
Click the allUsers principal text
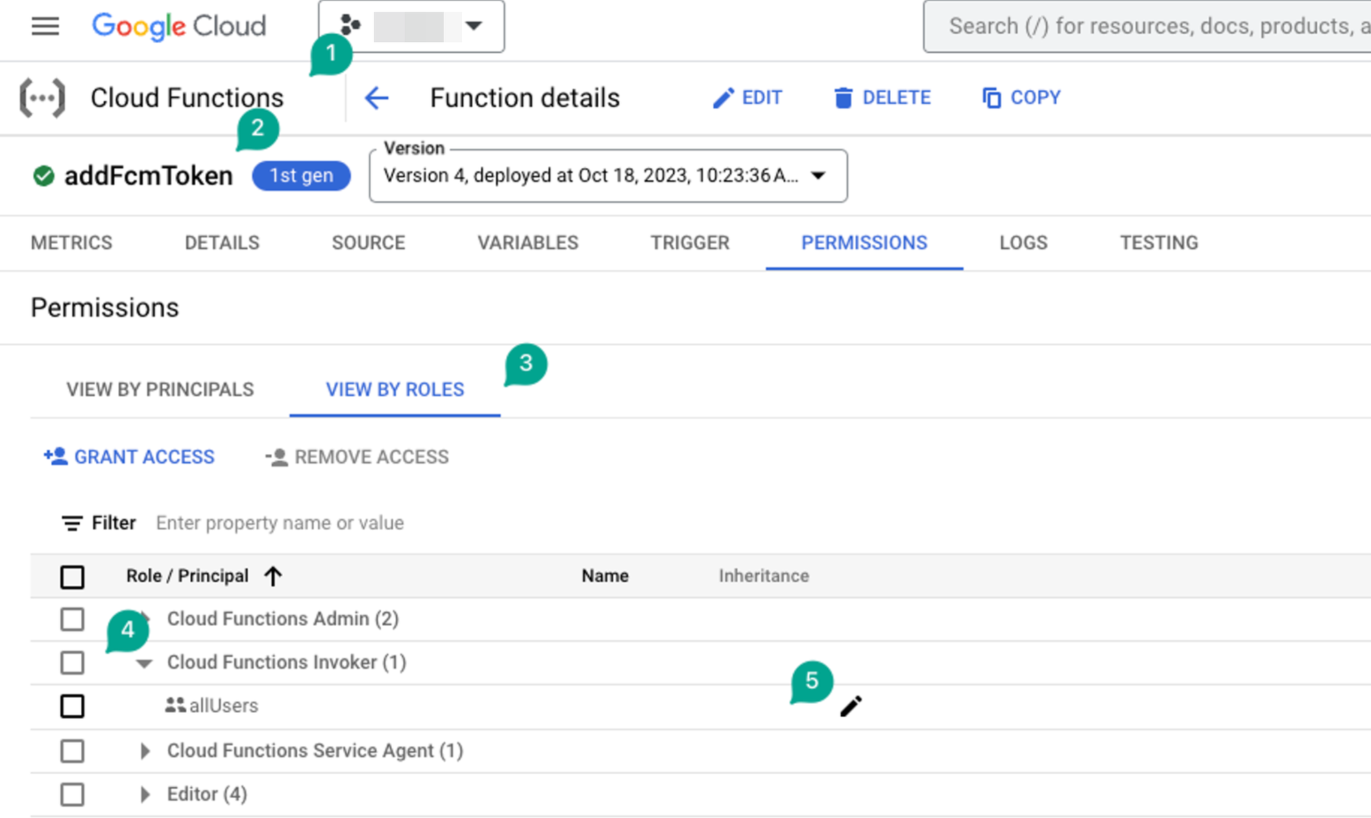(x=223, y=706)
